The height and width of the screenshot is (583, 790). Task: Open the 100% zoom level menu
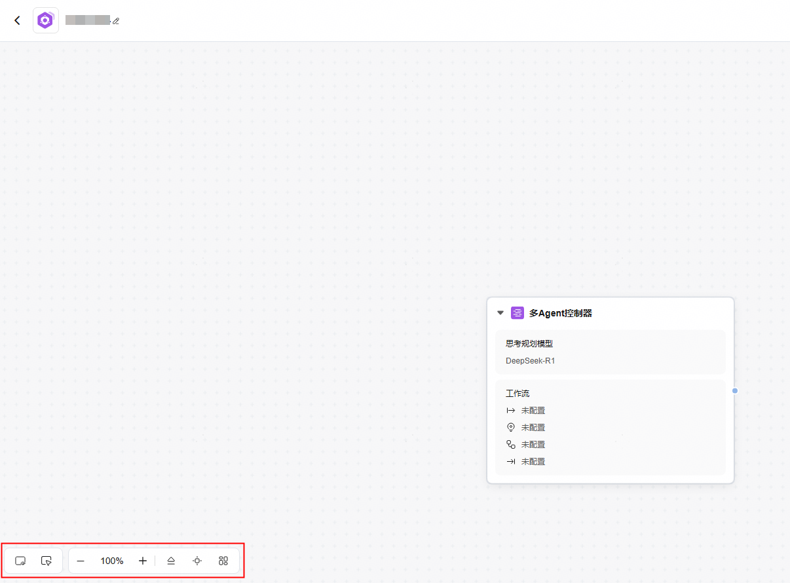tap(112, 561)
